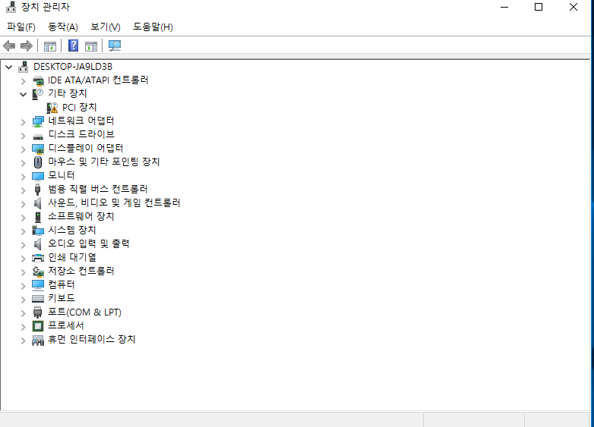Click the 디스플레이 어댑터 icon
The height and width of the screenshot is (427, 594).
pyautogui.click(x=38, y=149)
